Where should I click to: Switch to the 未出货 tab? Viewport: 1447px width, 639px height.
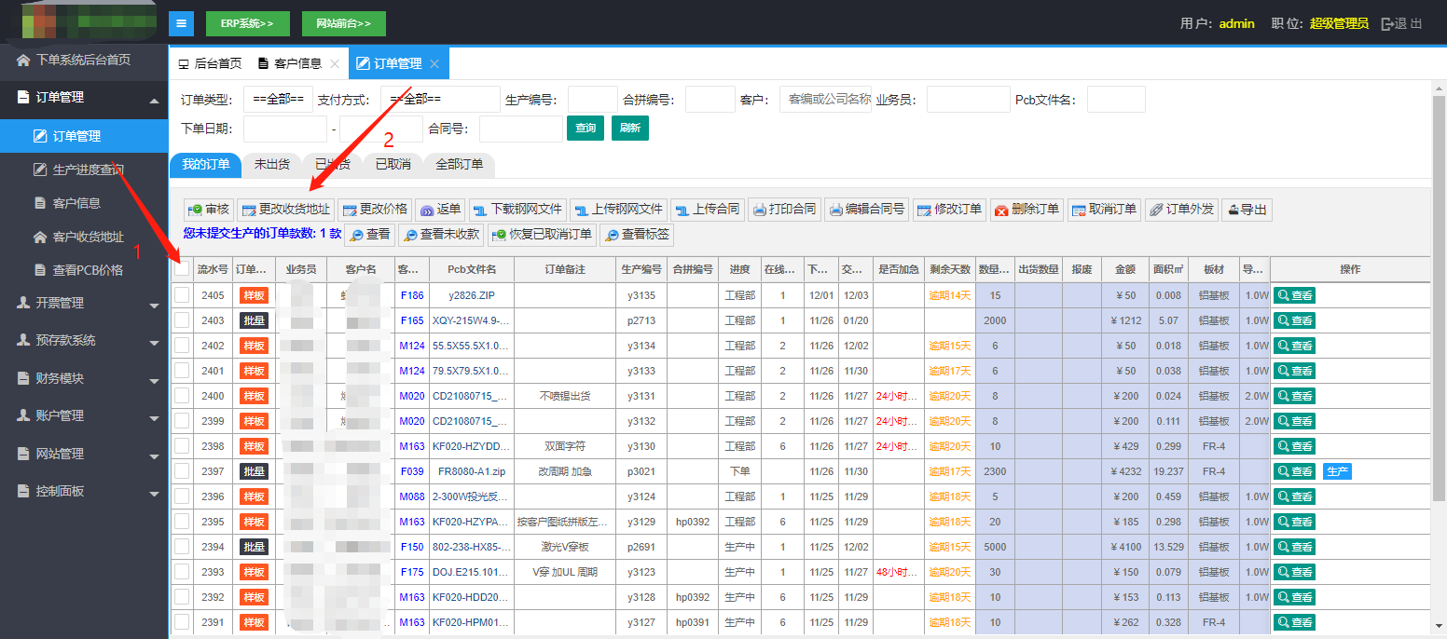271,165
